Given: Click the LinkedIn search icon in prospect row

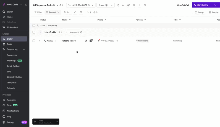Looking at the screenshot, I should pos(91,41).
